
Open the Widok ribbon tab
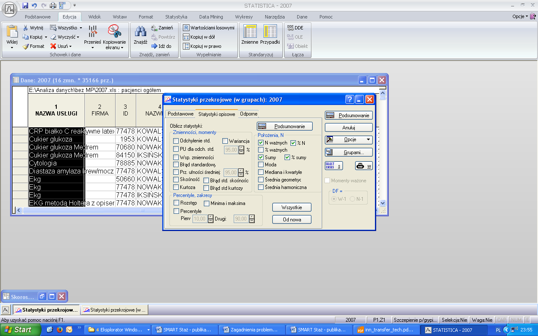(x=95, y=17)
